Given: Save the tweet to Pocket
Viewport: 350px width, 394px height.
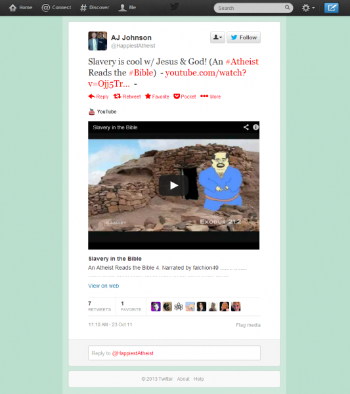Looking at the screenshot, I should [185, 97].
